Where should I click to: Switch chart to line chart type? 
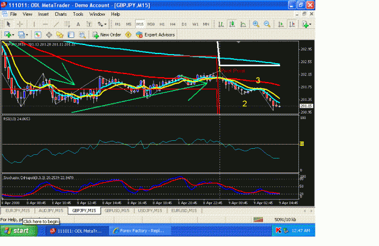point(243,24)
